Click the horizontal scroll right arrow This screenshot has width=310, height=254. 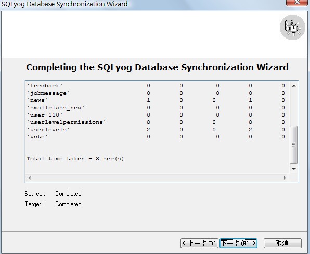[x=285, y=177]
